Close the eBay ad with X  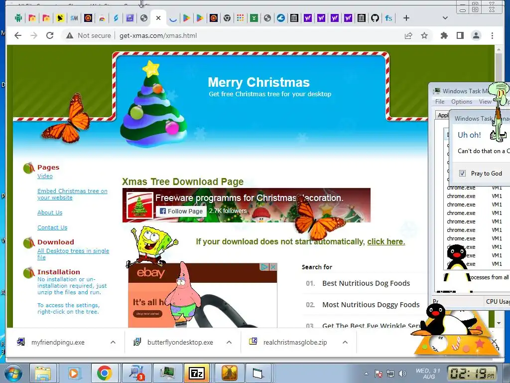tap(273, 267)
